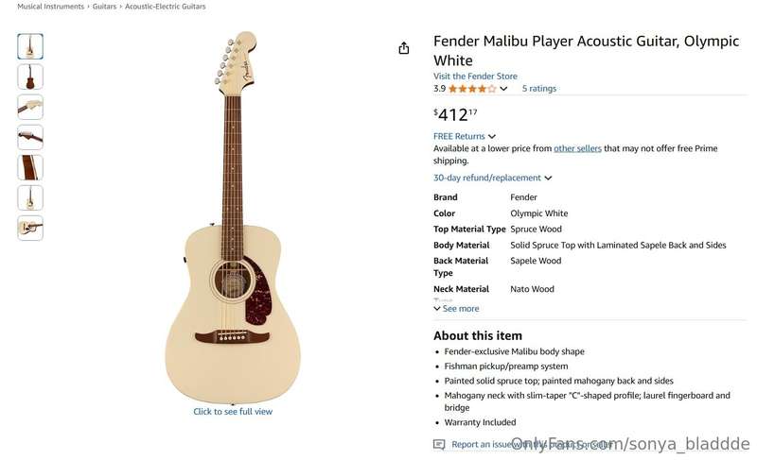Open the report an issue speech-bubble icon
The image size is (757, 460).
coord(439,444)
